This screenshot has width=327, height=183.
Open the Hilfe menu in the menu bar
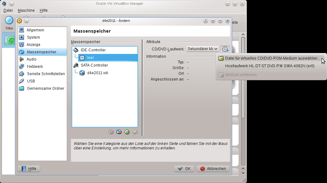[44, 10]
